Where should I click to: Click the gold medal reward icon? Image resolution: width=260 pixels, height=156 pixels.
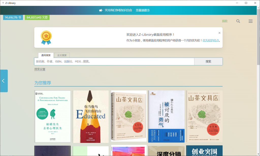click(x=46, y=37)
